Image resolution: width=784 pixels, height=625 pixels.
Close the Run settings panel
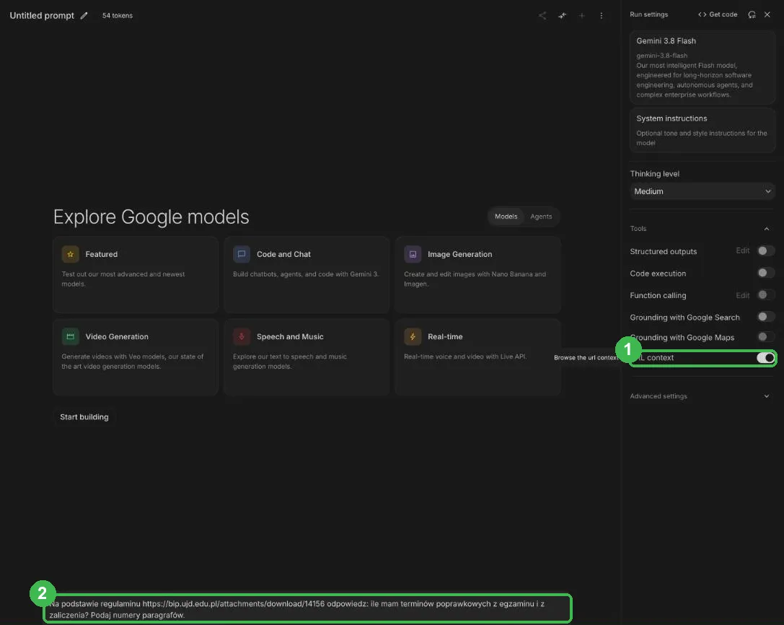[767, 14]
